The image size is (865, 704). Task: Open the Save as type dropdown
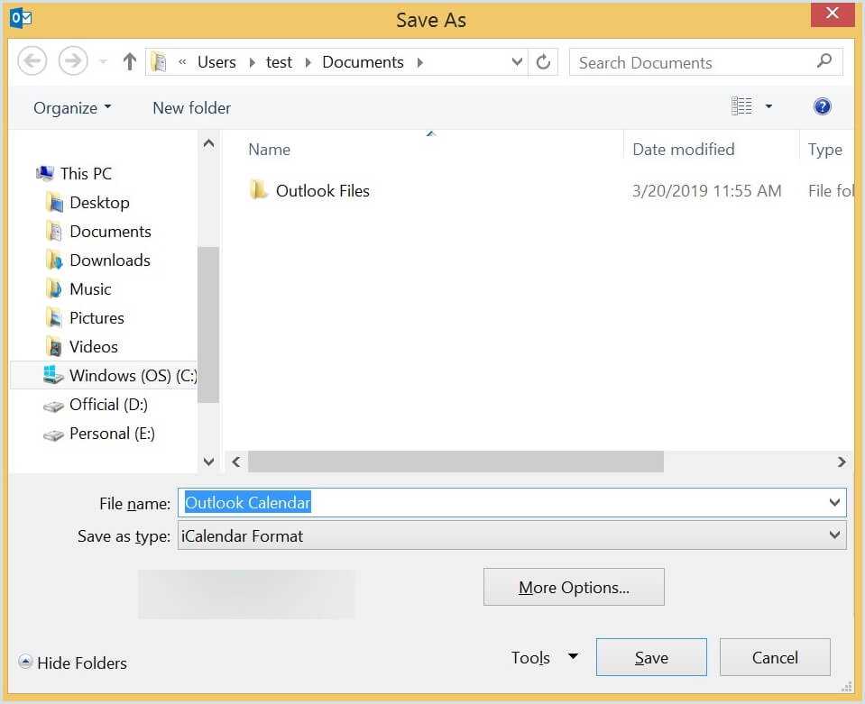834,535
